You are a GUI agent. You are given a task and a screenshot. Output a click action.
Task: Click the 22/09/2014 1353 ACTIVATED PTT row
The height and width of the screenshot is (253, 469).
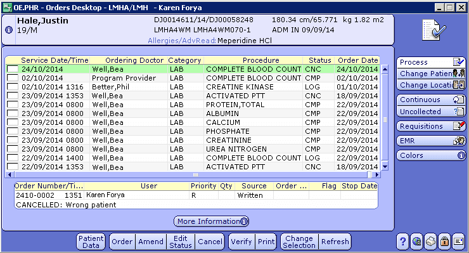[x=193, y=167]
